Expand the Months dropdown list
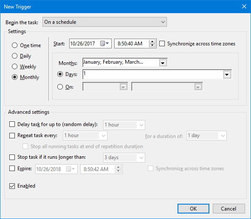Viewport: 251px width, 219px height. (163, 63)
